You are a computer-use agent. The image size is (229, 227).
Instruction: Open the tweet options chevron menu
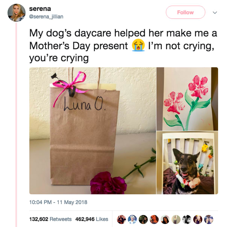coord(215,12)
